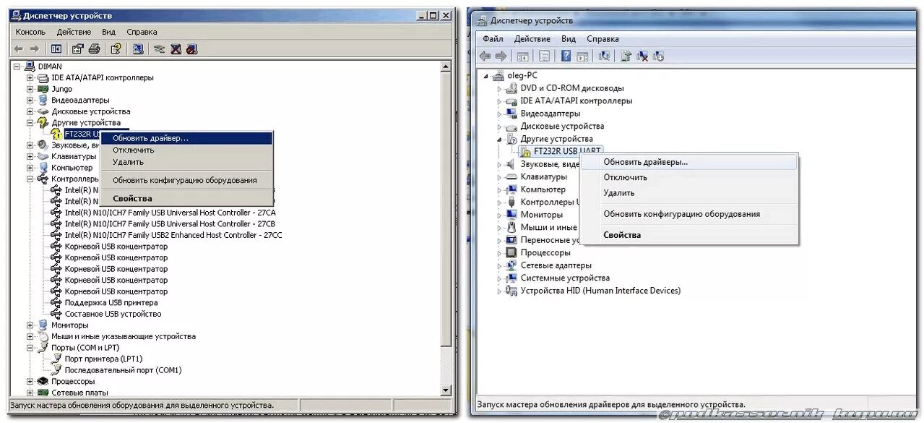Click processor icon beside Процессоры in oleg-PC window
Image resolution: width=924 pixels, height=423 pixels.
coord(512,252)
